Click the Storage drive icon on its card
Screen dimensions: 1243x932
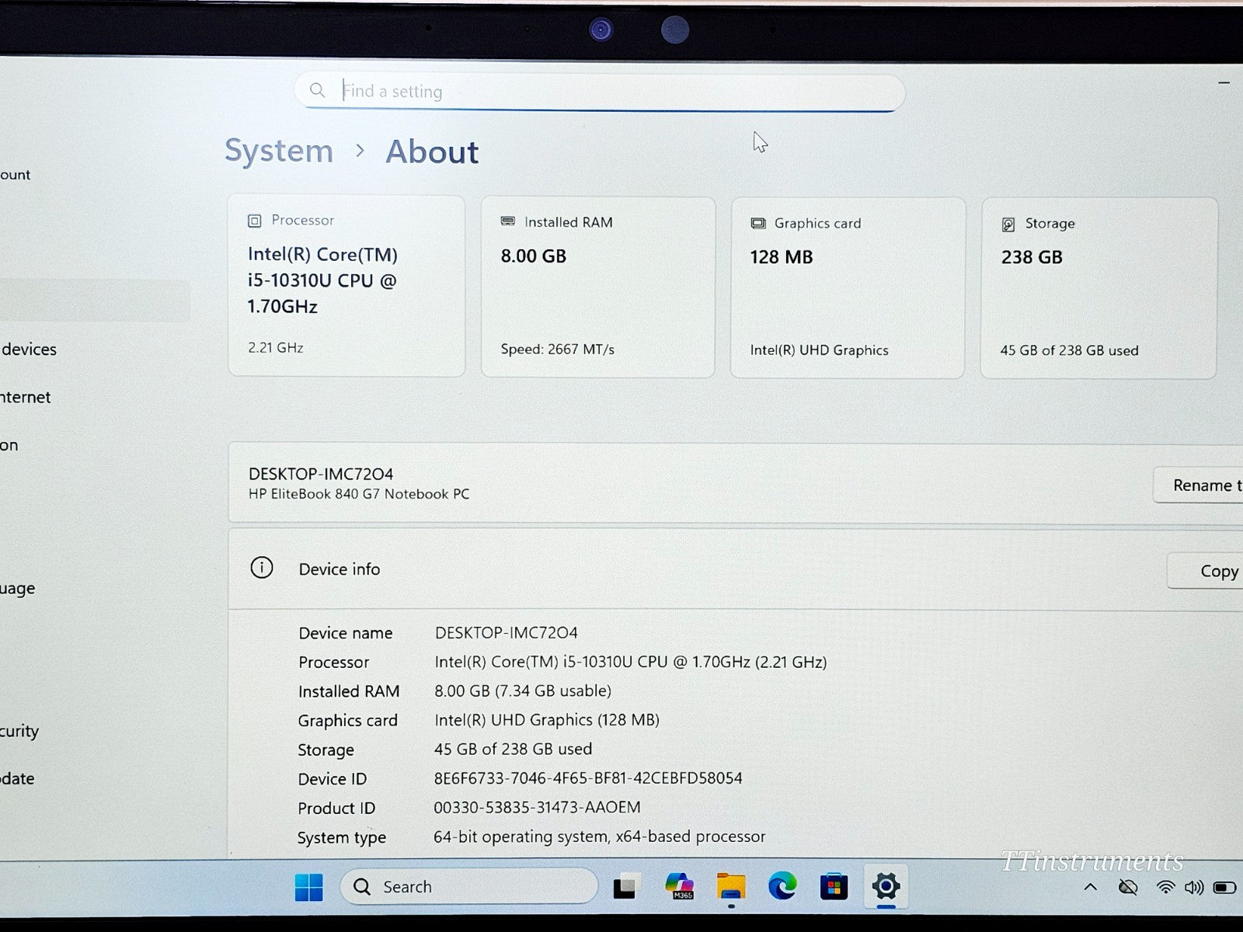click(1008, 224)
